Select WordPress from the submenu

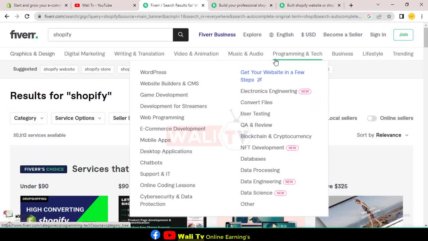[153, 72]
